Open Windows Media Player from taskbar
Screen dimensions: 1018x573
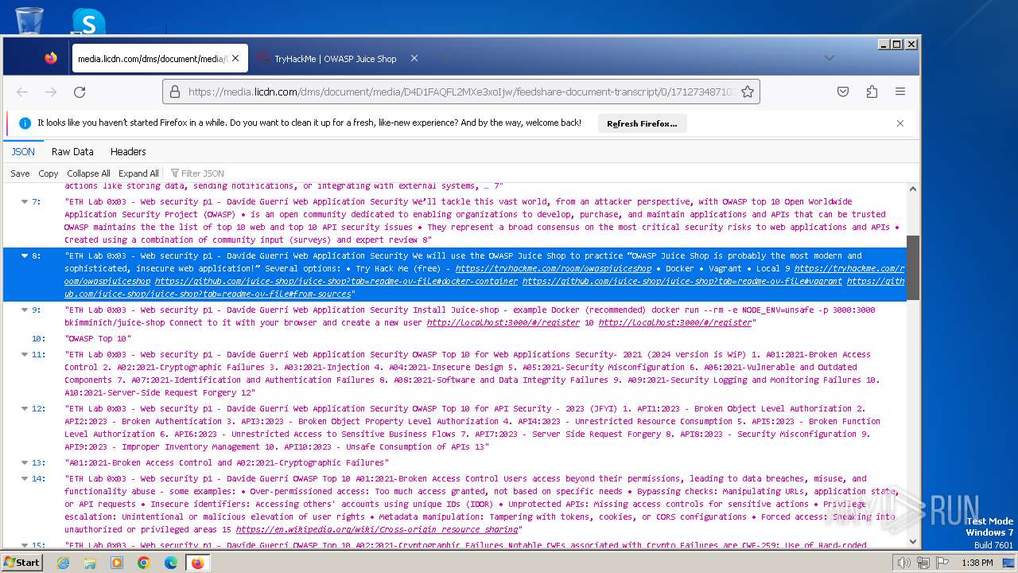pyautogui.click(x=117, y=563)
